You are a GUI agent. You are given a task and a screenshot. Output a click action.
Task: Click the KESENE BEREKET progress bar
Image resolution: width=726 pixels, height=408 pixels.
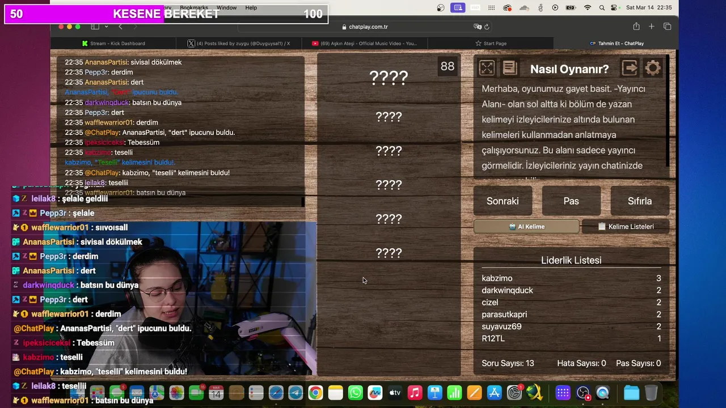click(166, 14)
